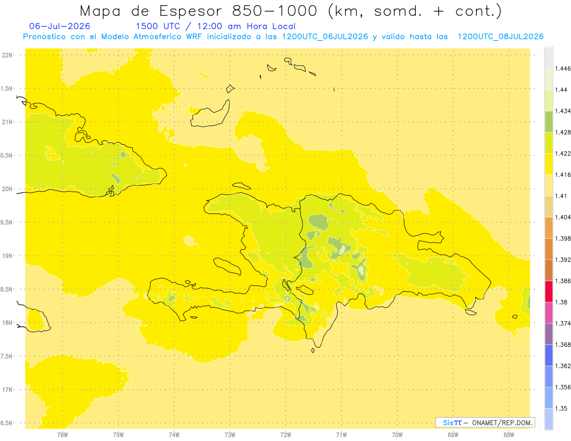Click the longitude label '69W'
571x441 pixels.
tap(453, 434)
